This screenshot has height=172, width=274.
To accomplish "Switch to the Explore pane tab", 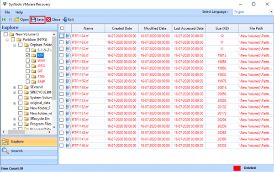I will pyautogui.click(x=29, y=141).
